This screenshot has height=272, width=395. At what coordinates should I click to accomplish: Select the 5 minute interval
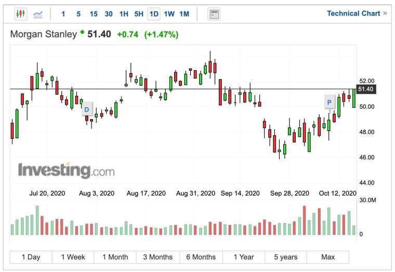click(78, 14)
